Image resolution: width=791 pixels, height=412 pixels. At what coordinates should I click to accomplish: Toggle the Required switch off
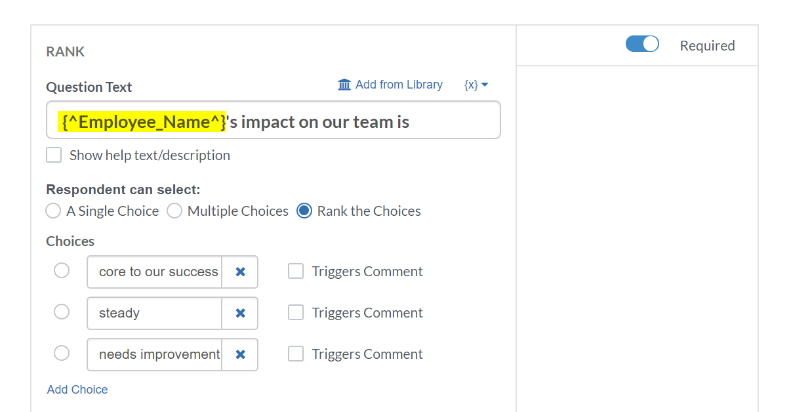tap(642, 44)
